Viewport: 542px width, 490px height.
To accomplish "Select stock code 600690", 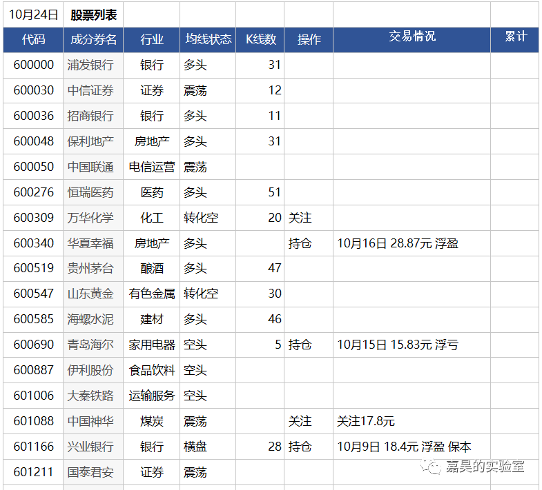I will (x=33, y=345).
